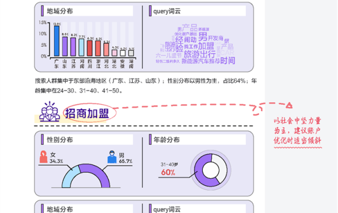Click 加盟 in the word cloud
This screenshot has width=338, height=213.
pos(206,46)
